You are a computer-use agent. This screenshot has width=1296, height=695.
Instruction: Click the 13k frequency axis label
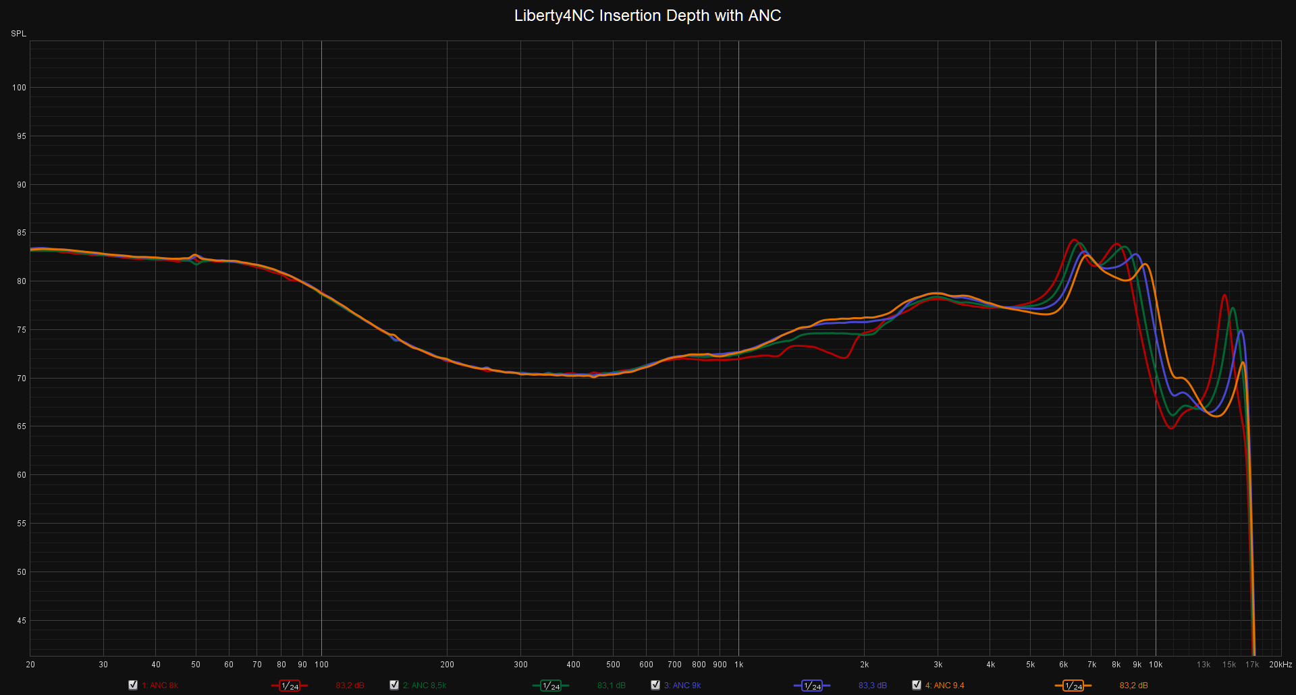(1204, 665)
